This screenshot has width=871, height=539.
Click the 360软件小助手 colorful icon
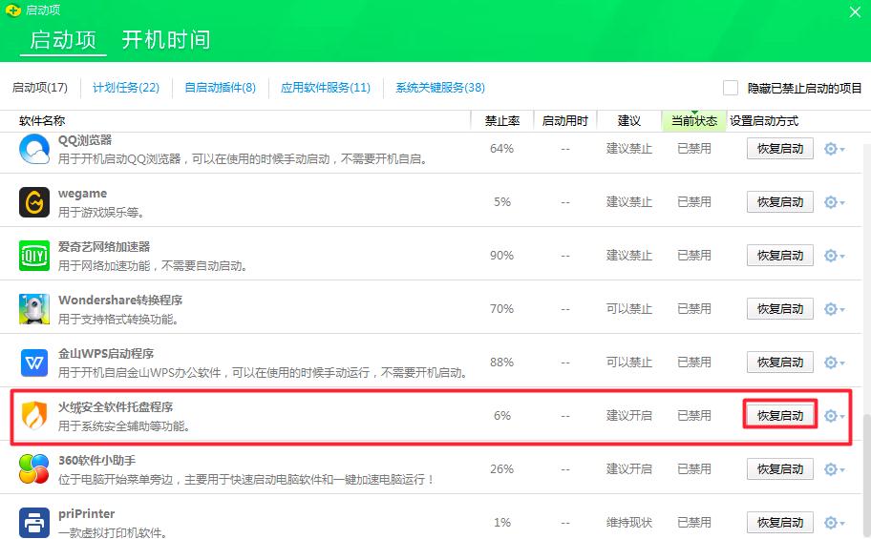click(x=34, y=468)
